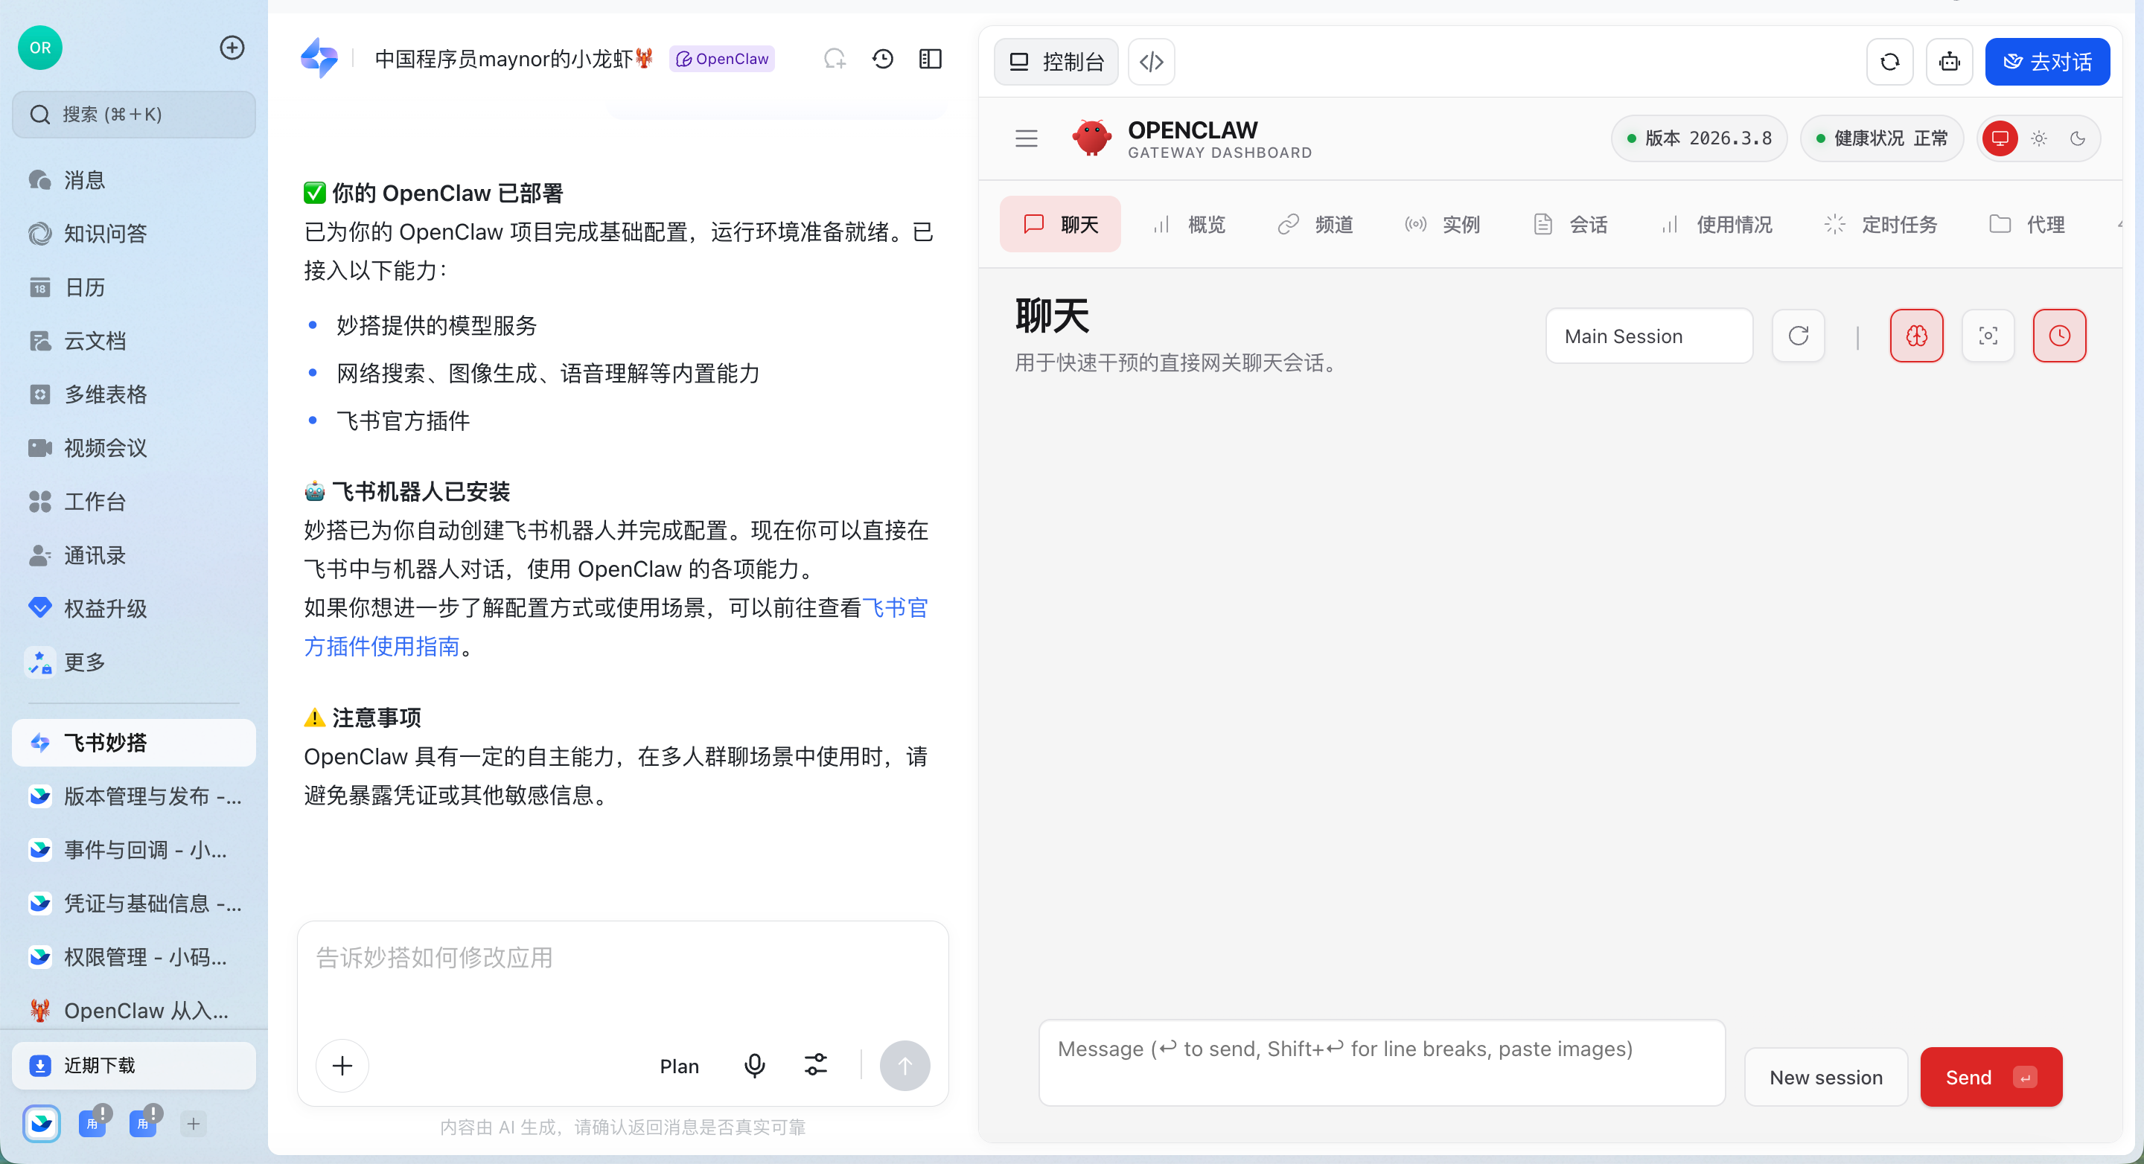Open the code view icon next to 控制台
The width and height of the screenshot is (2144, 1164).
click(1151, 62)
